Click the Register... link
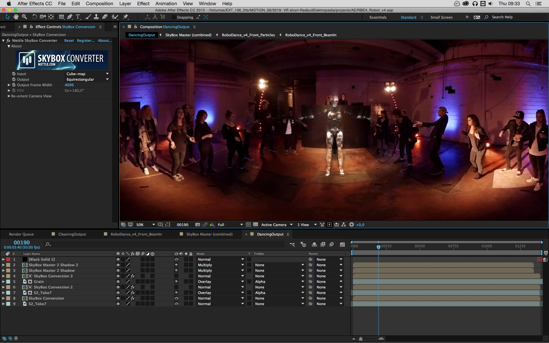The height and width of the screenshot is (343, 549). (x=86, y=41)
